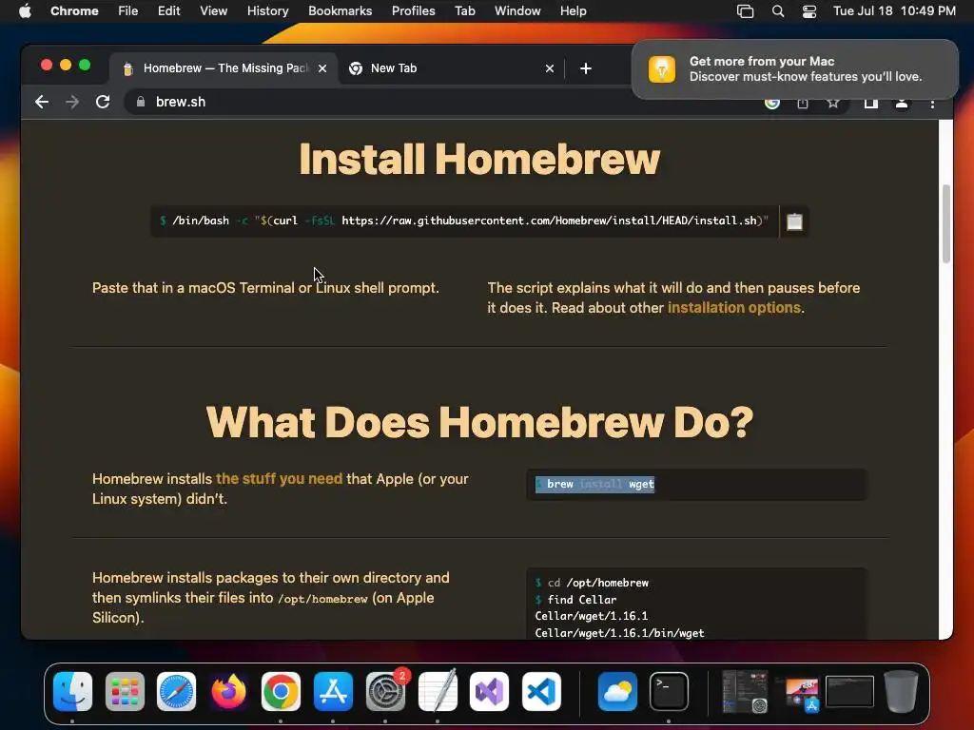This screenshot has height=730, width=974.
Task: Open the installation options link
Action: 733,308
